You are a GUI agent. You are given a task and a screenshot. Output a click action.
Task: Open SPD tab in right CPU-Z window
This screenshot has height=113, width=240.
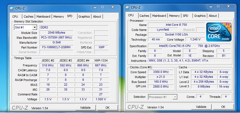tap(185, 16)
